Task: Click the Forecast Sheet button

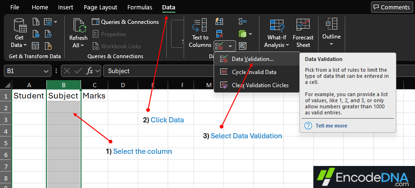Action: coord(303,33)
